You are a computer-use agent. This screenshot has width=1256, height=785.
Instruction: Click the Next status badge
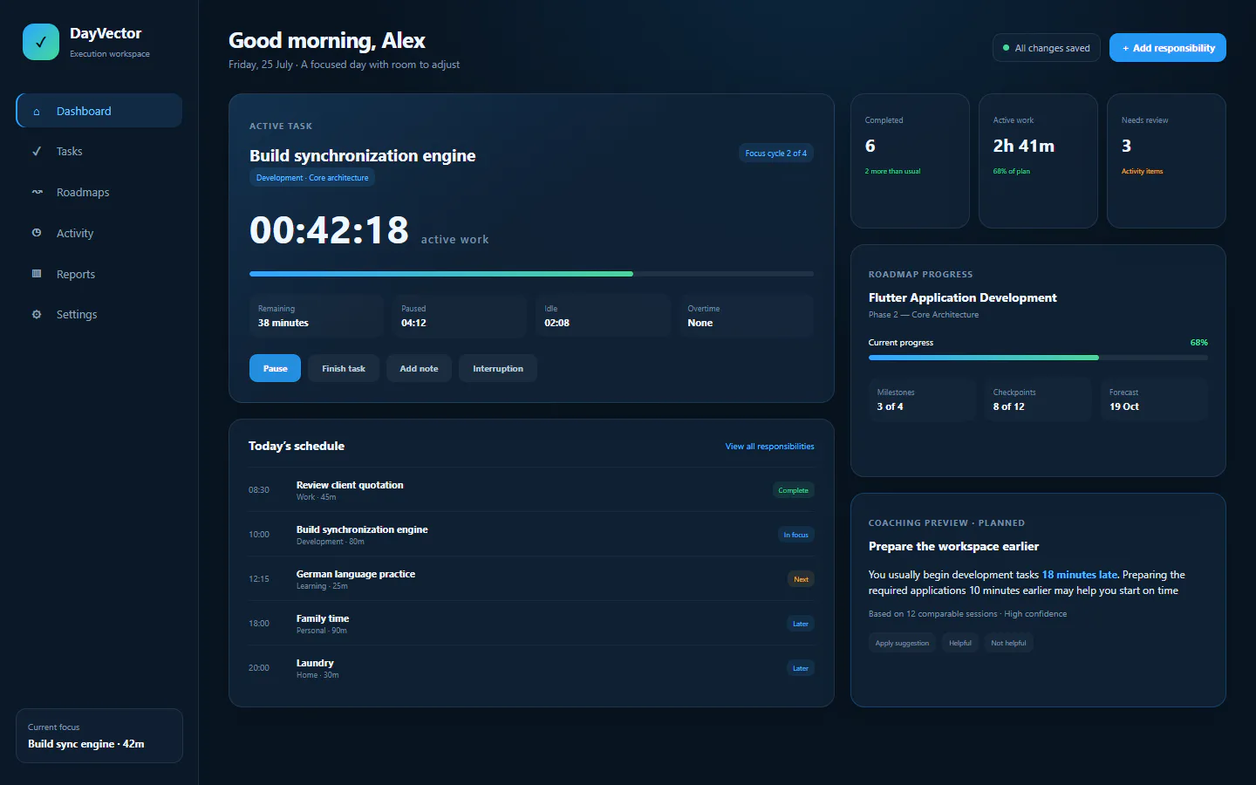(x=801, y=579)
